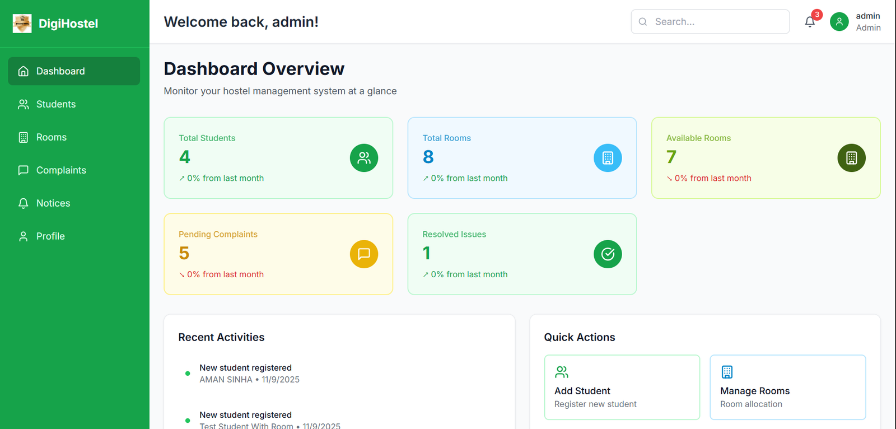
Task: Click the magnifier icon in search box
Action: (643, 22)
